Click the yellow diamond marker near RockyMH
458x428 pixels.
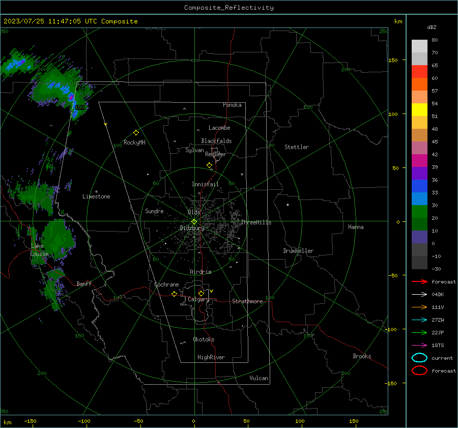point(136,133)
